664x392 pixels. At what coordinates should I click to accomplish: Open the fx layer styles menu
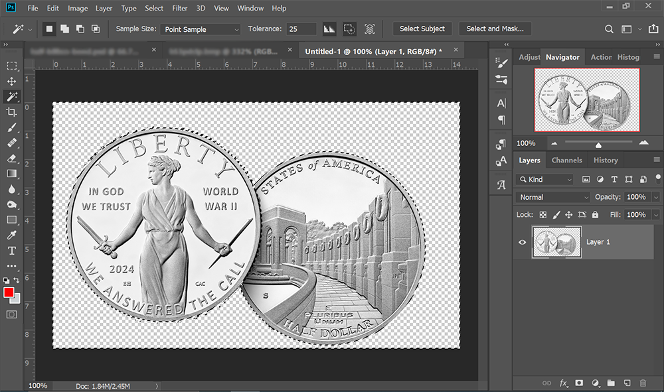click(564, 383)
